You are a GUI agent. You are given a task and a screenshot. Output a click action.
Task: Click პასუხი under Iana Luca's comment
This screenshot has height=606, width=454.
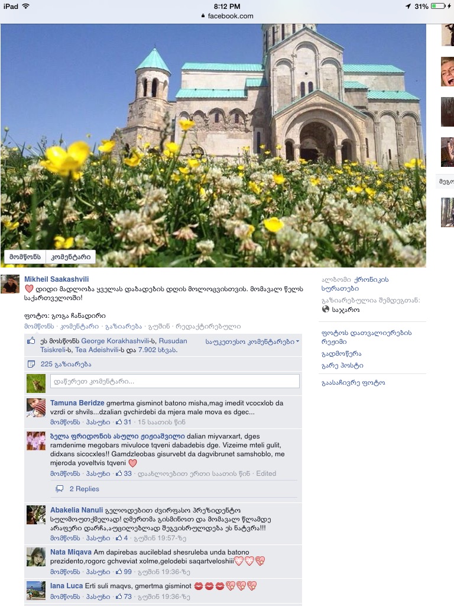(x=98, y=597)
